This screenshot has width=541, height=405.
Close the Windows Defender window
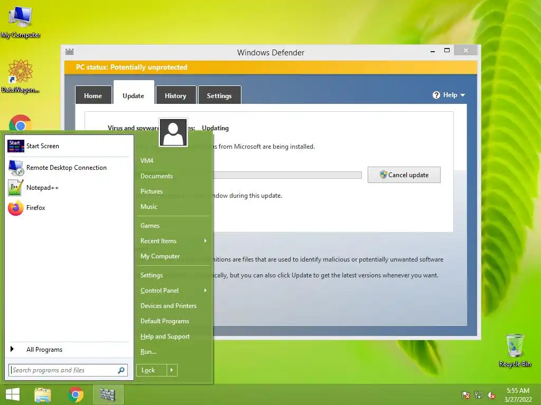466,50
